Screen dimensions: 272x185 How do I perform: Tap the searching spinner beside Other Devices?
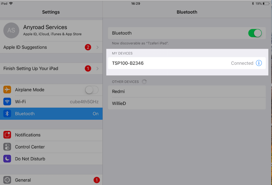[x=144, y=81]
